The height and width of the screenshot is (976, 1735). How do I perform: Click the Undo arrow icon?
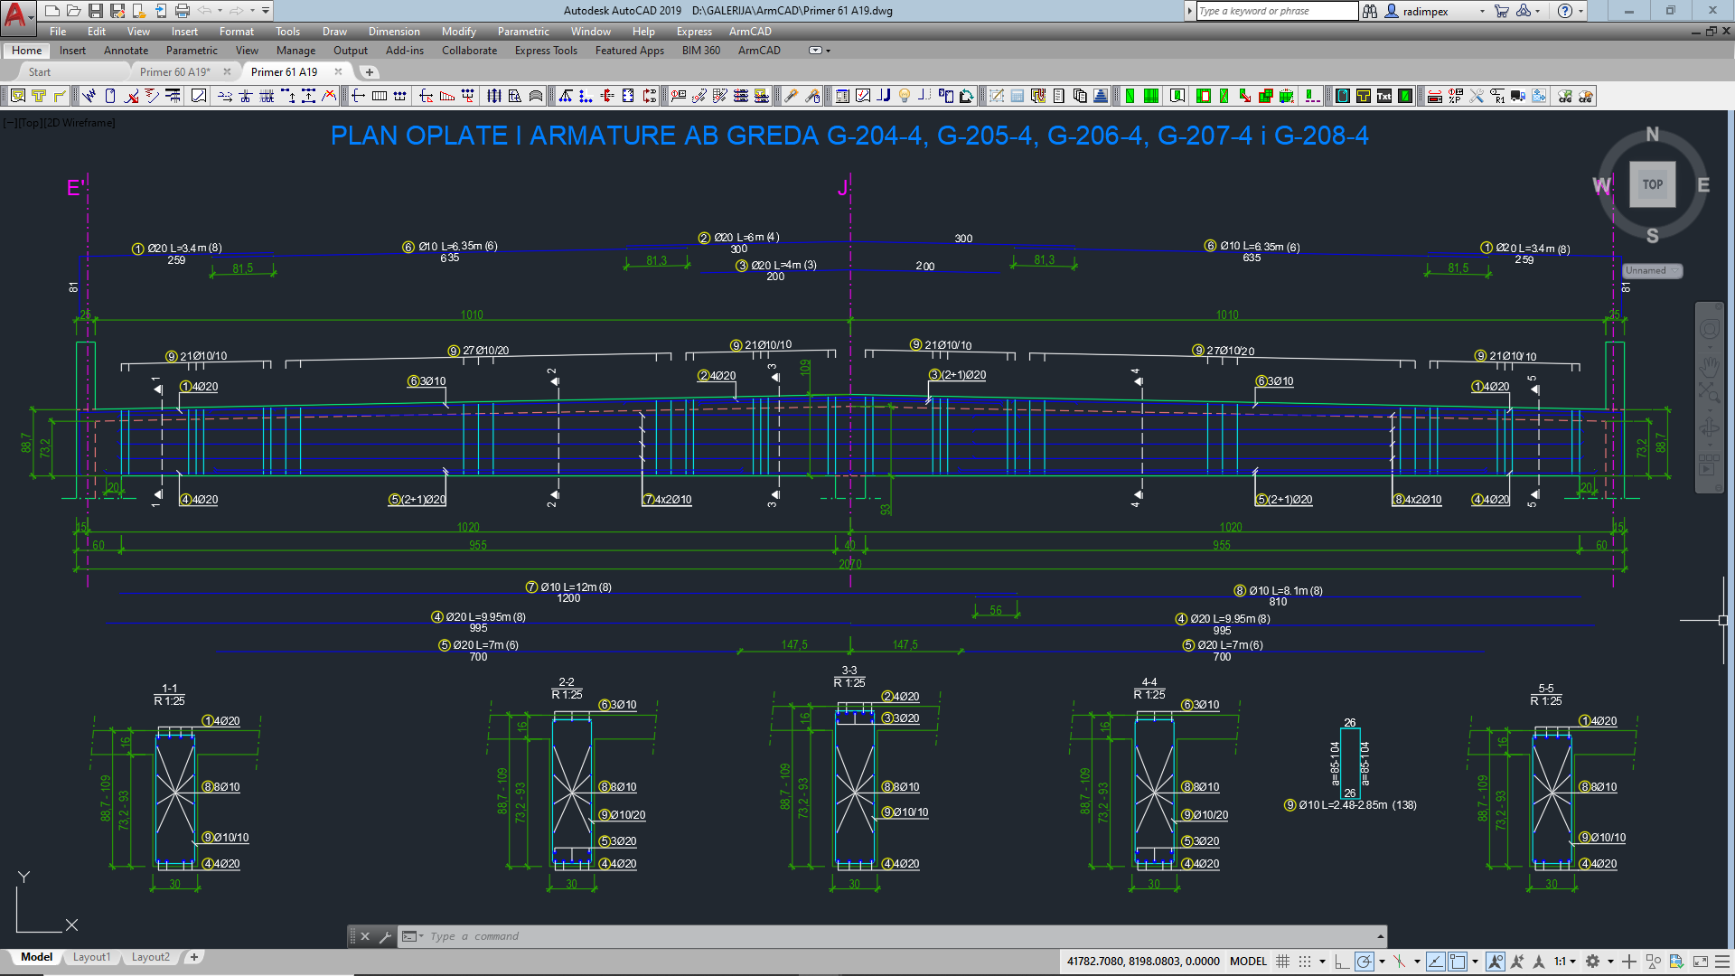point(205,11)
